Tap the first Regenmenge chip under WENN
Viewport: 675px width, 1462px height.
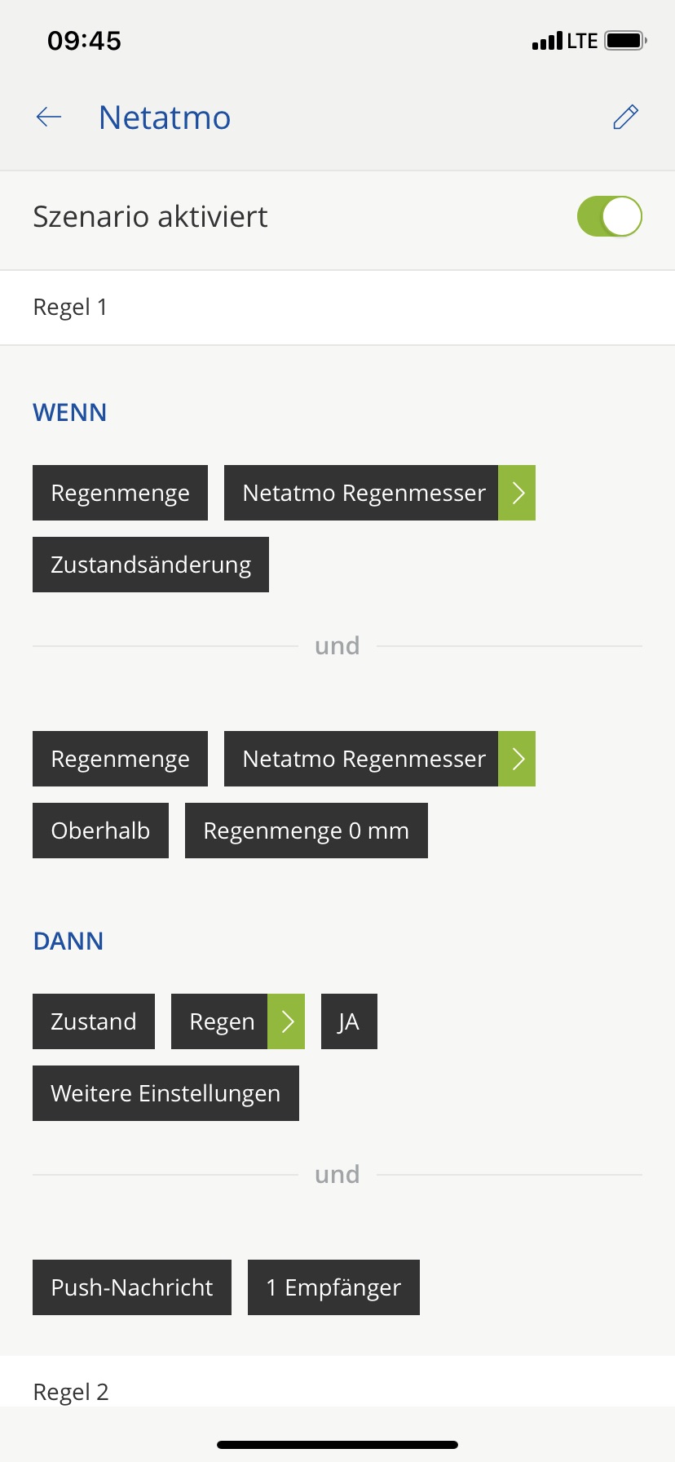(120, 493)
